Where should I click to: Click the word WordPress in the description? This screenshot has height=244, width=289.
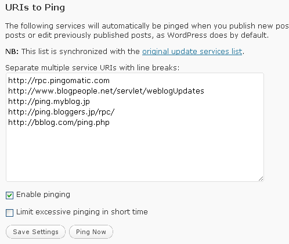(187, 35)
